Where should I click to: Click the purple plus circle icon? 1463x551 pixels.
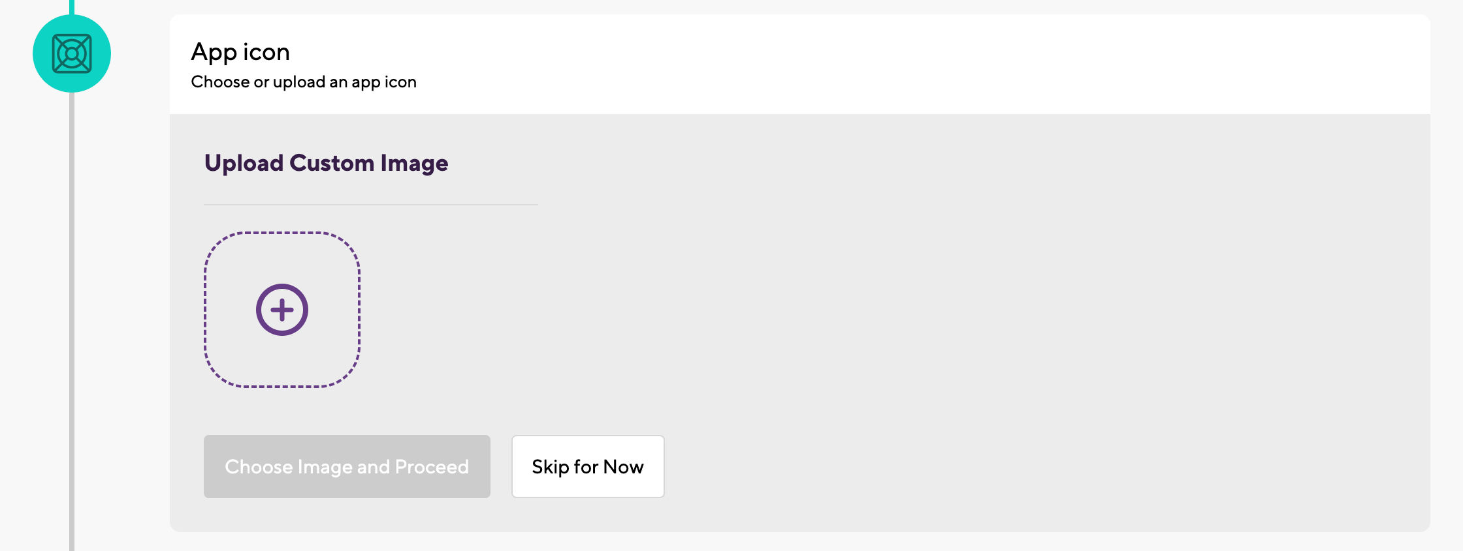(282, 310)
